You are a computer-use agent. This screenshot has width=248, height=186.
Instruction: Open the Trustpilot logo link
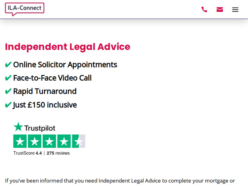point(34,127)
